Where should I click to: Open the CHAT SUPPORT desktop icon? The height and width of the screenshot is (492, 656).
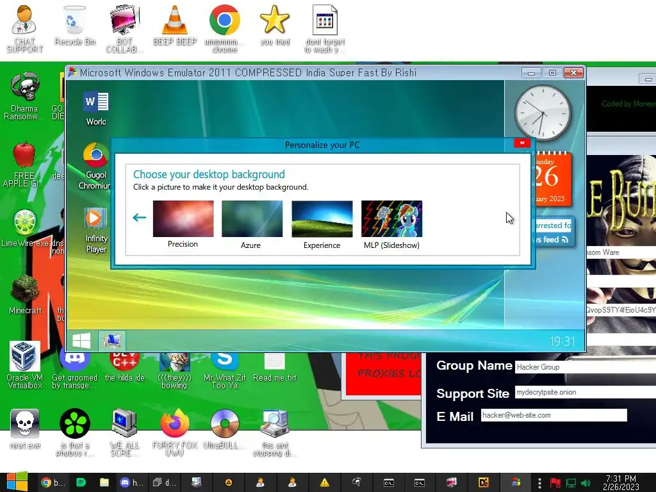(24, 28)
